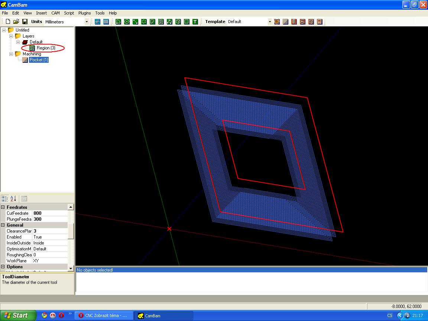Add a Pocket machining operation
Viewport: 428px width, 321px height.
coord(285,22)
